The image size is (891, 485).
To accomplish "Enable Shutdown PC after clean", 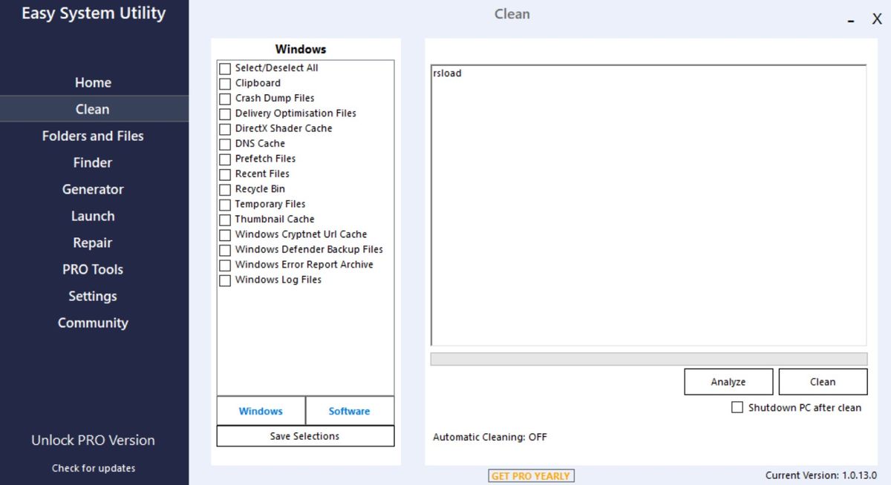I will pos(737,406).
